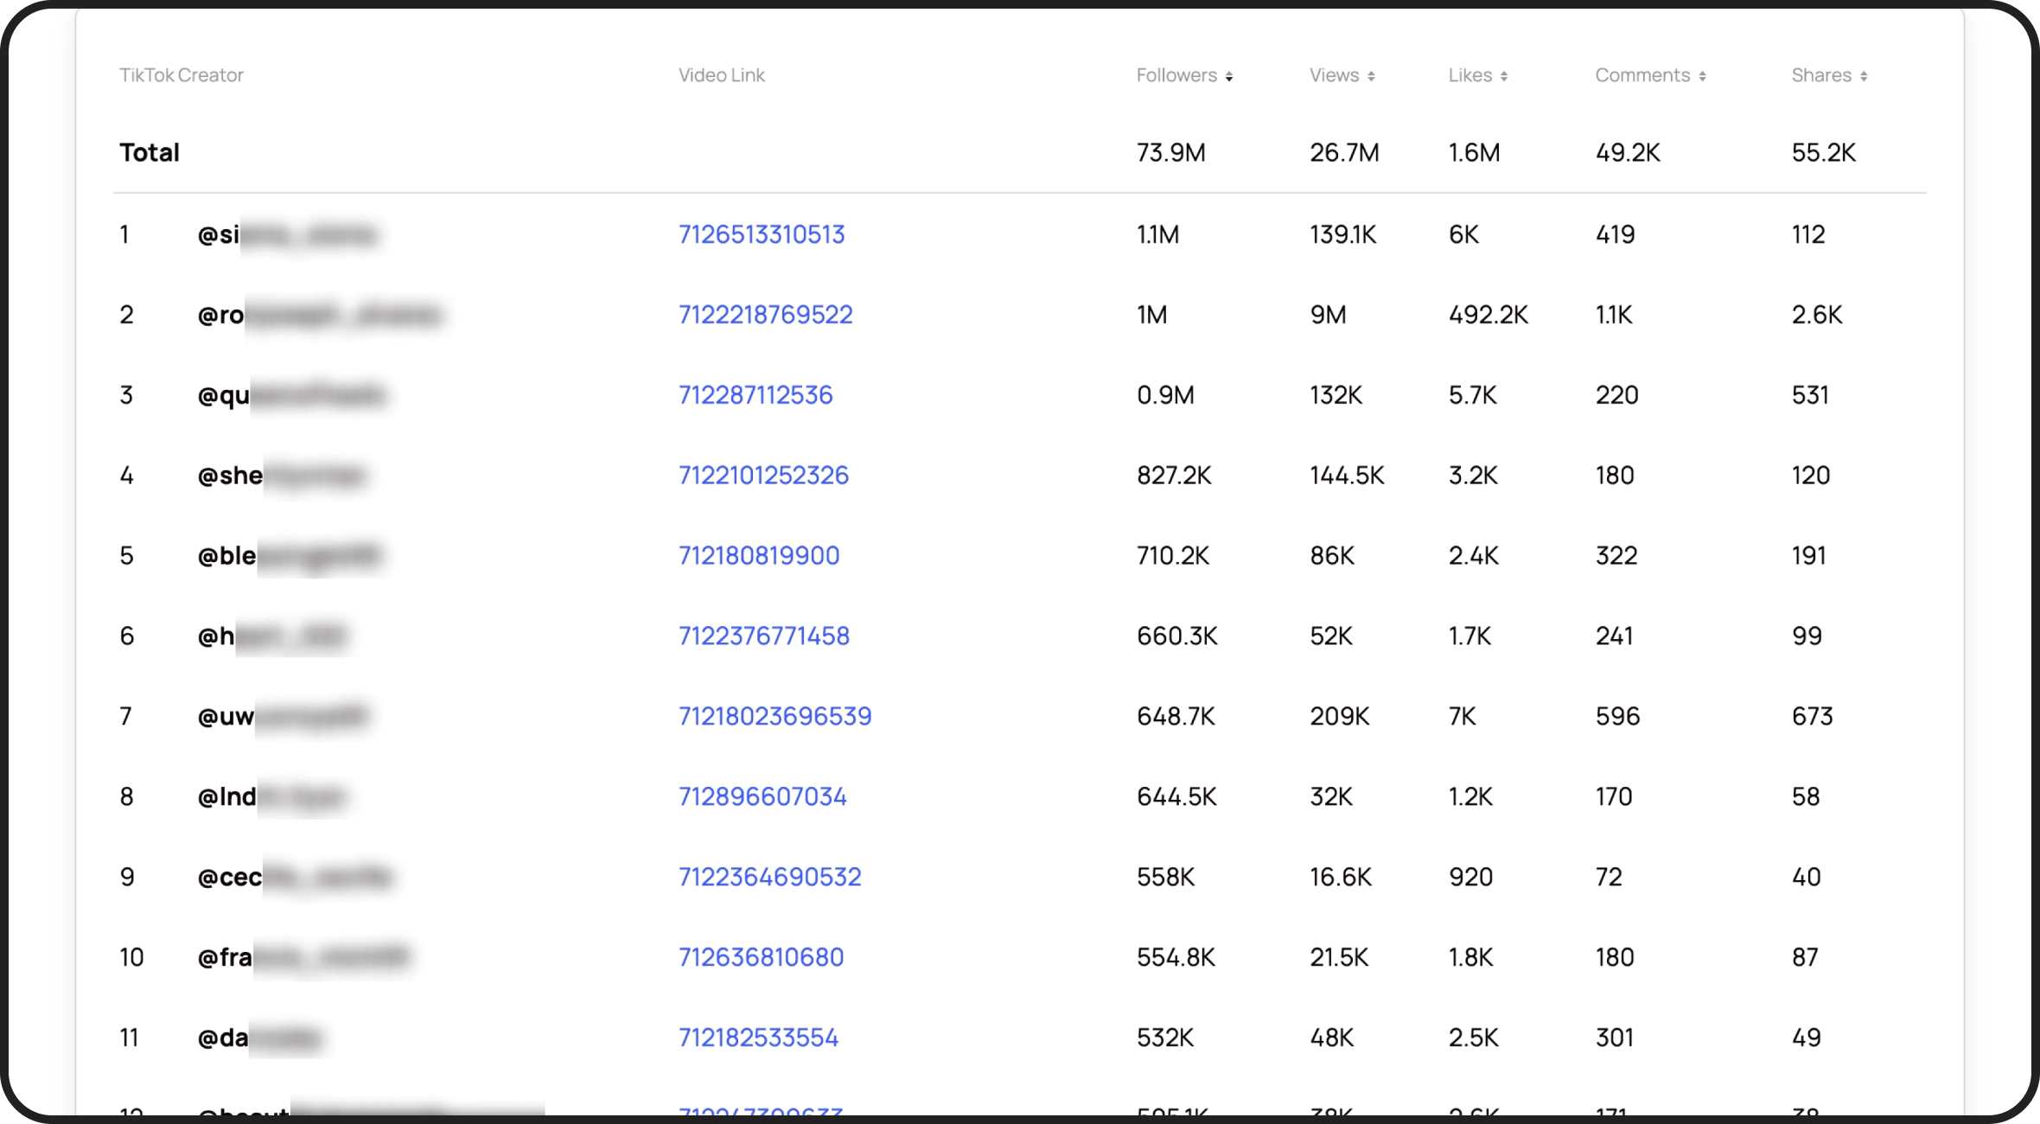Select creator name starting with @da
Image resolution: width=2040 pixels, height=1124 pixels.
coord(260,1038)
